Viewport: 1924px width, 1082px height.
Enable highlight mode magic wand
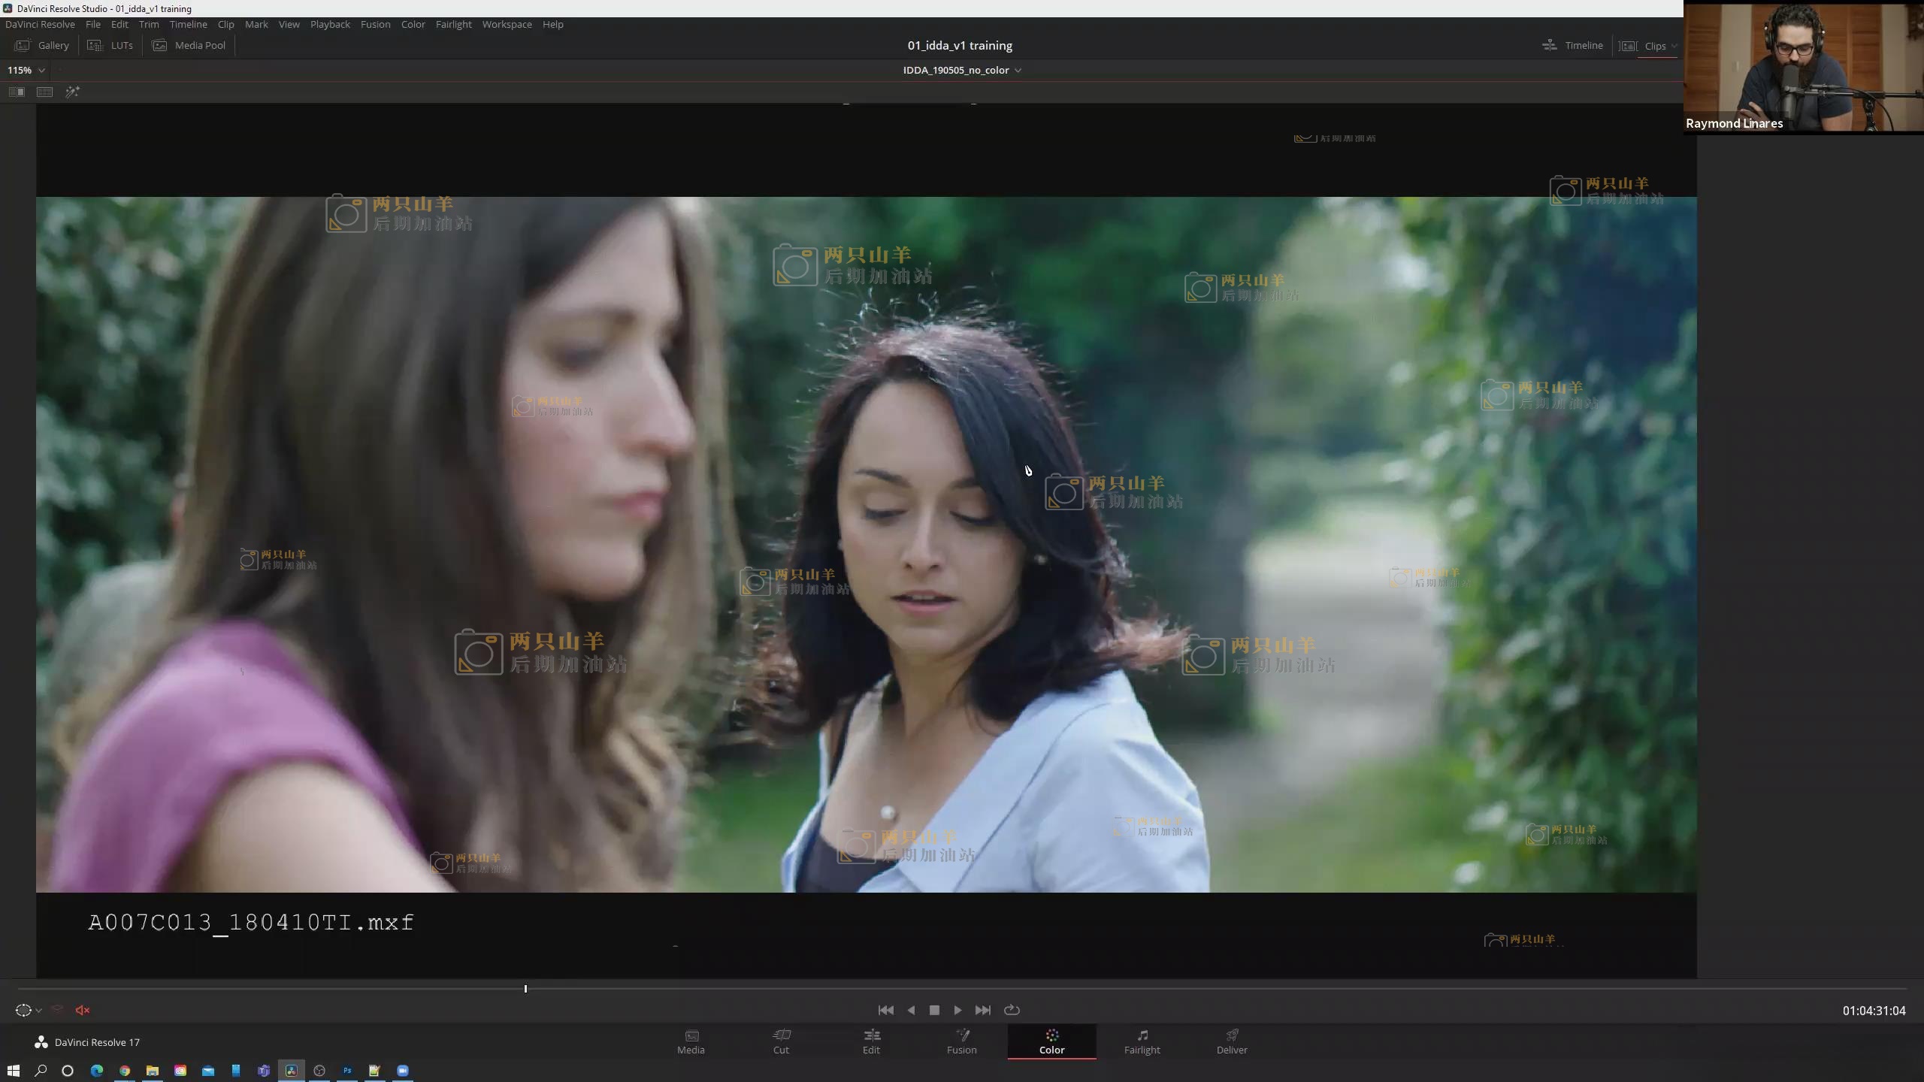pyautogui.click(x=72, y=92)
